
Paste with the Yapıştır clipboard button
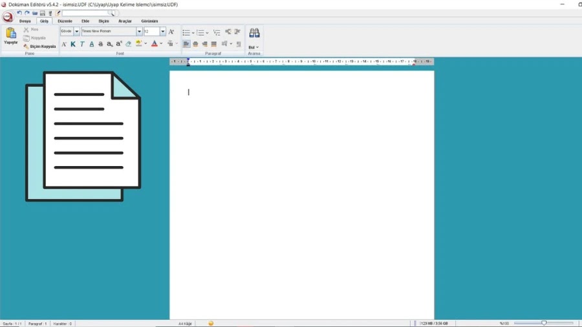(11, 36)
